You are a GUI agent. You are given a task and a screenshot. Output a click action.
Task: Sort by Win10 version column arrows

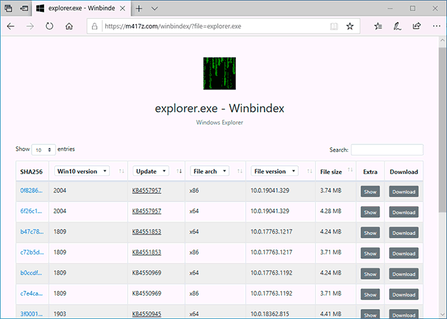122,171
